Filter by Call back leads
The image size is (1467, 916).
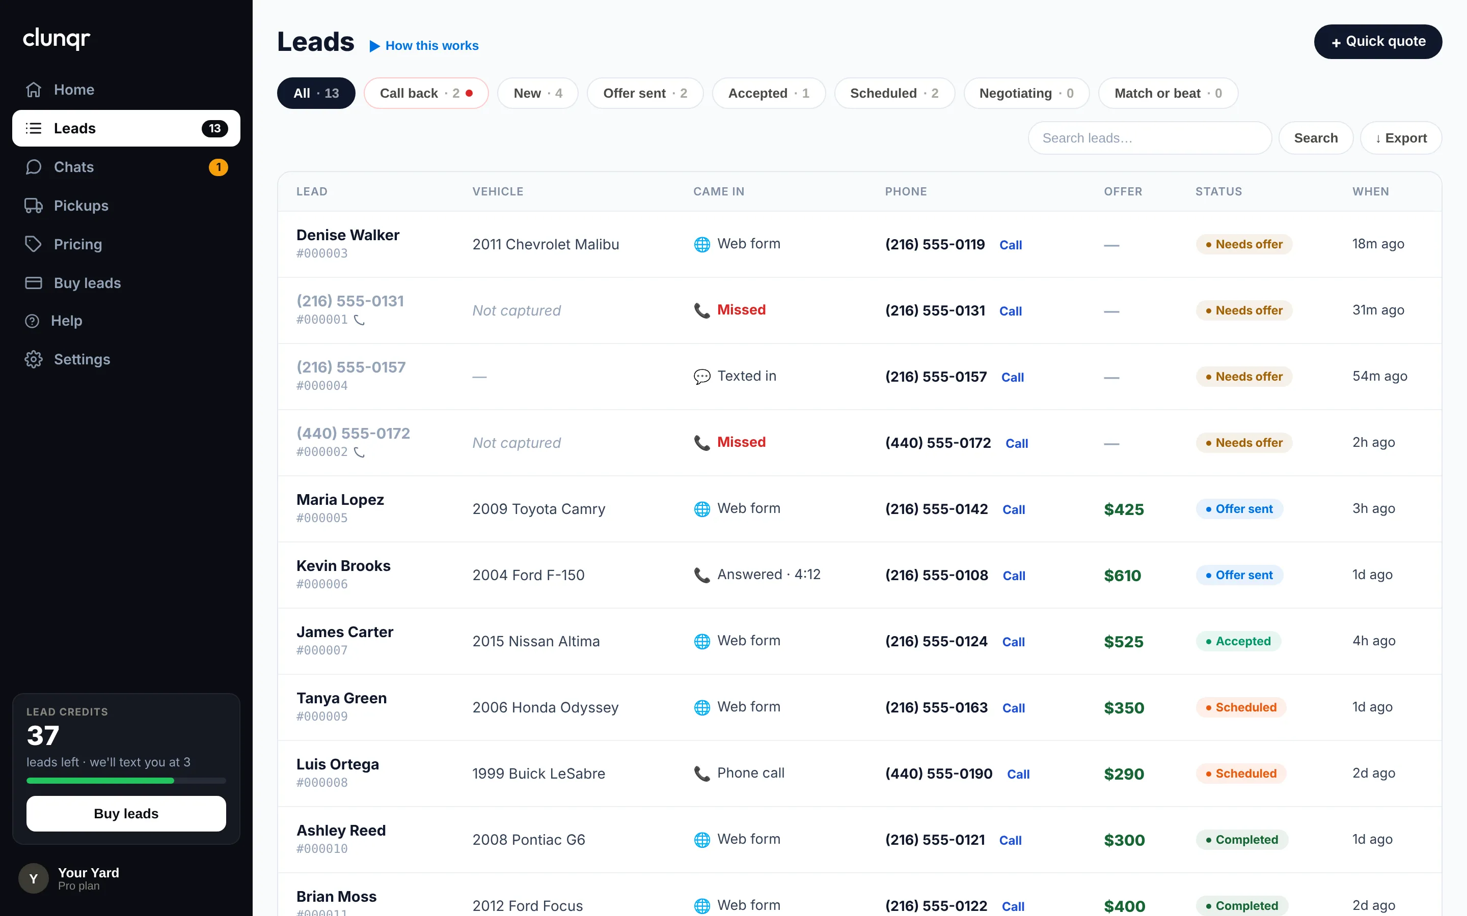tap(426, 93)
